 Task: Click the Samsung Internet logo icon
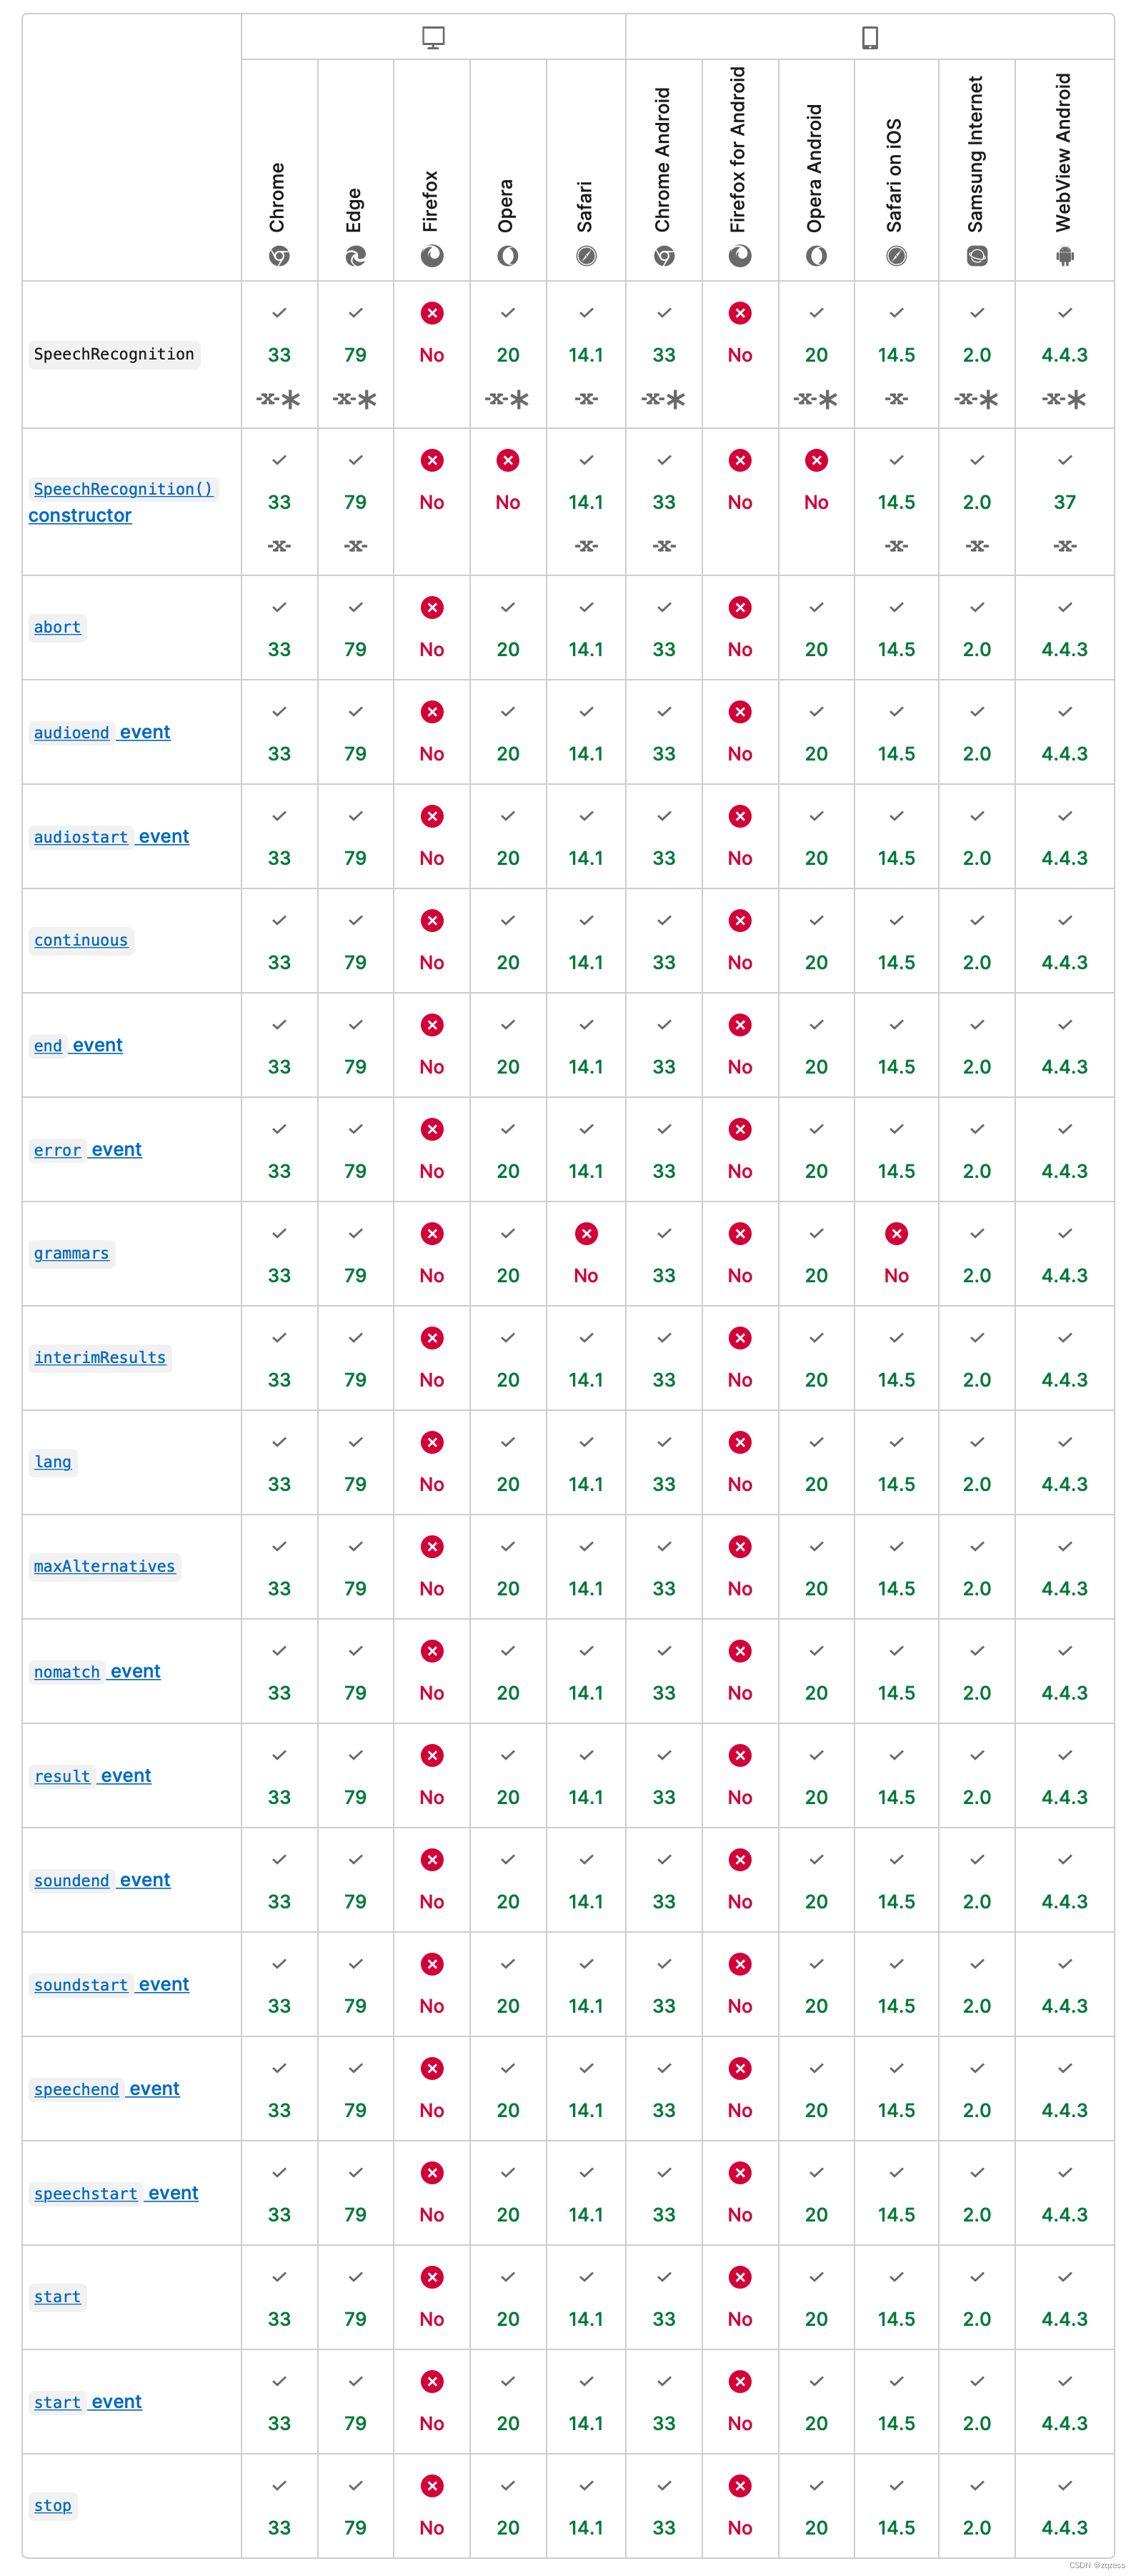977,257
